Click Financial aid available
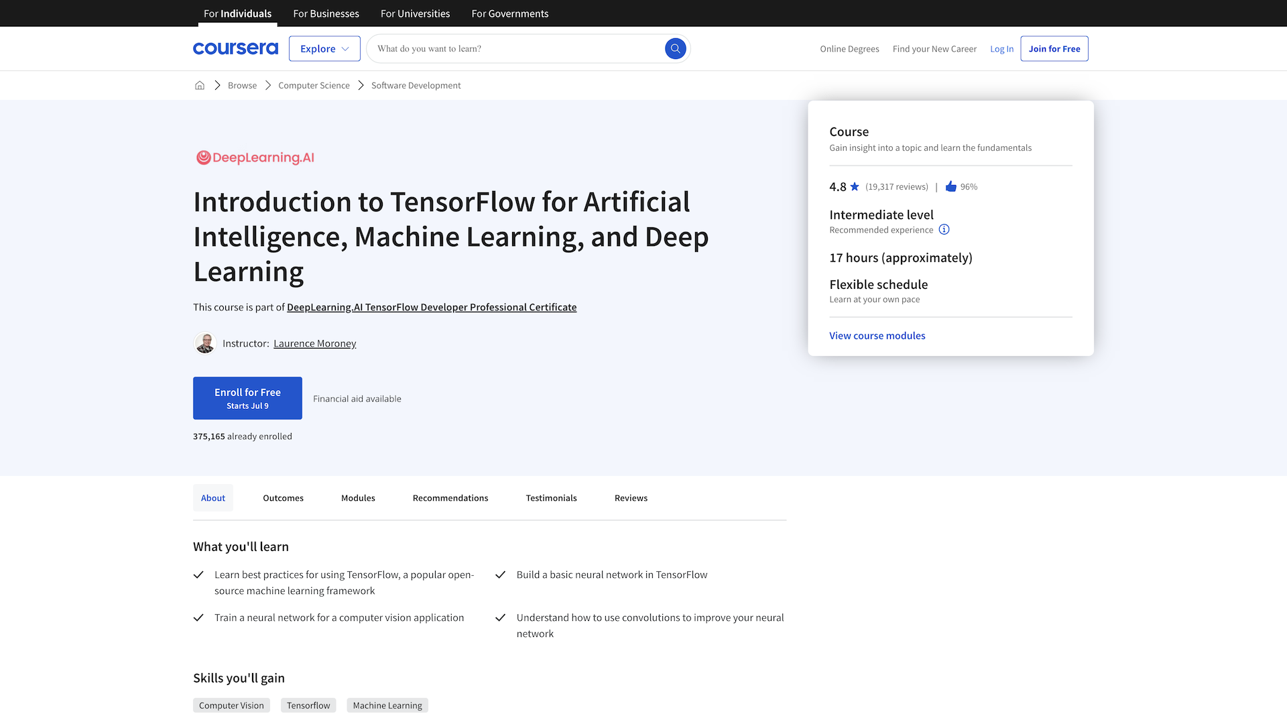1287x724 pixels. click(x=357, y=398)
